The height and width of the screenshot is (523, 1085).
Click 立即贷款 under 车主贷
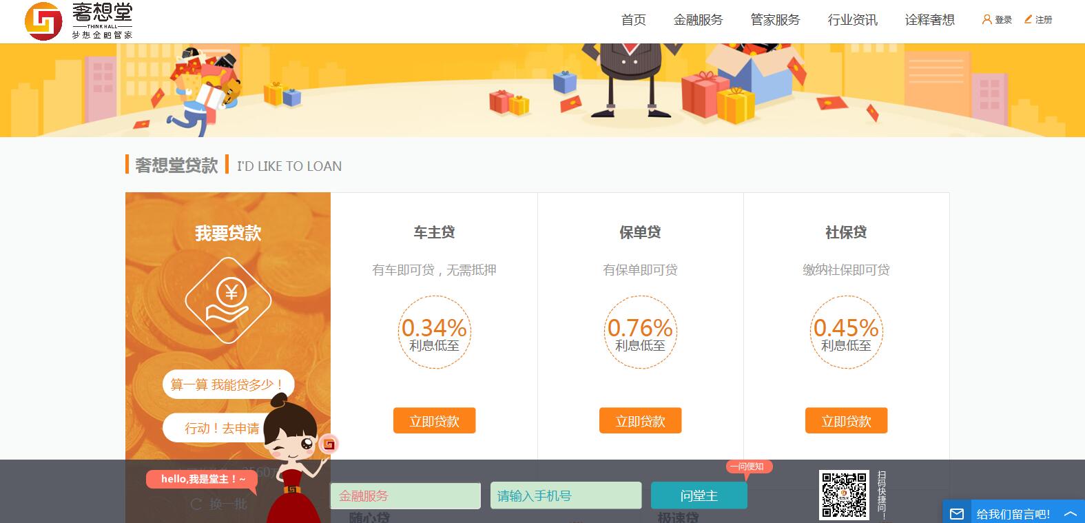(434, 421)
